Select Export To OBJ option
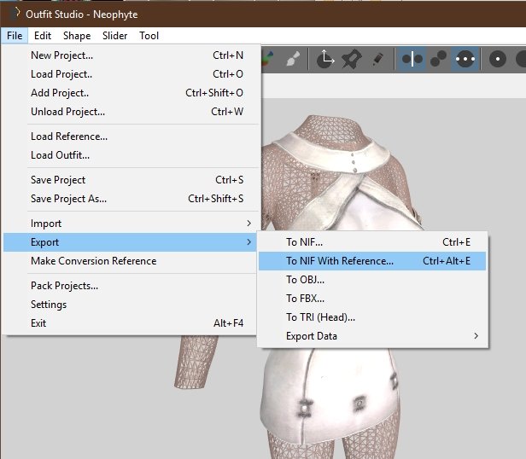Viewport: 526px width, 459px height. pos(305,280)
